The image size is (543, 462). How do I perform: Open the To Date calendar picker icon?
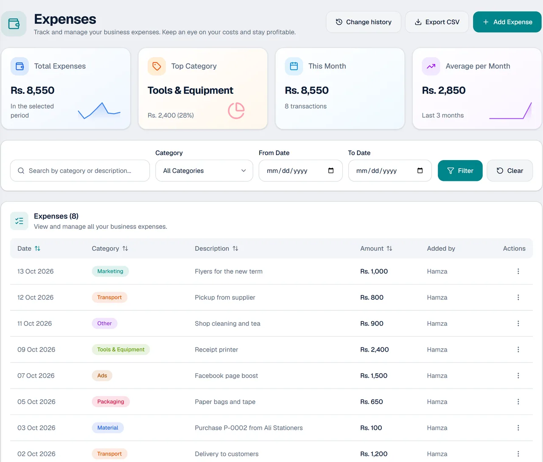[420, 171]
